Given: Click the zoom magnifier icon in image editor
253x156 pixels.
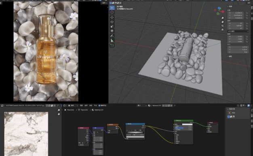Looking at the screenshot, I should click(59, 110).
